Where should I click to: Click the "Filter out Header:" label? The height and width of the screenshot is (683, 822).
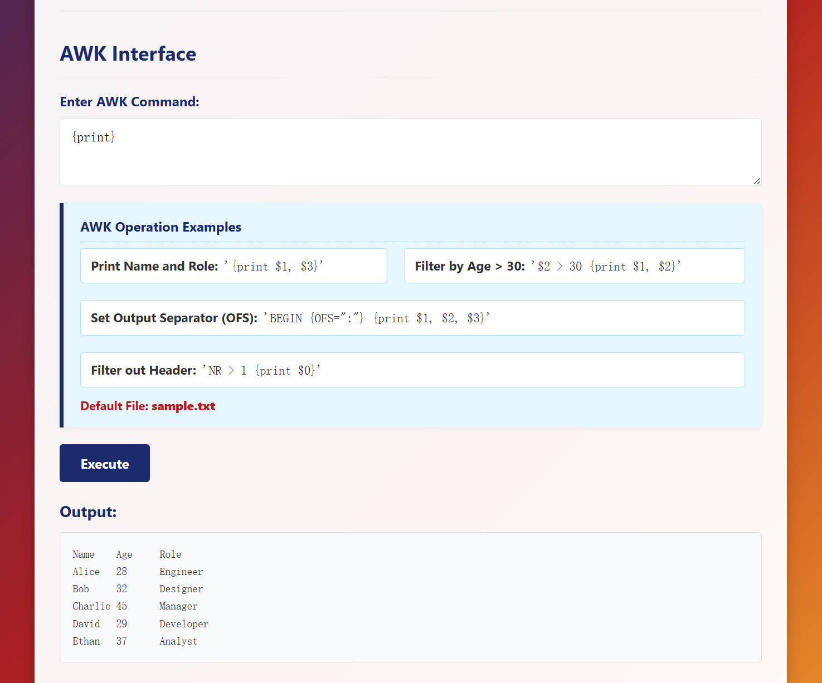pos(143,370)
